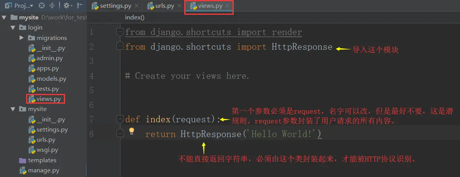This screenshot has height=177, width=460.
Task: Click the templates folder icon
Action: (x=23, y=160)
